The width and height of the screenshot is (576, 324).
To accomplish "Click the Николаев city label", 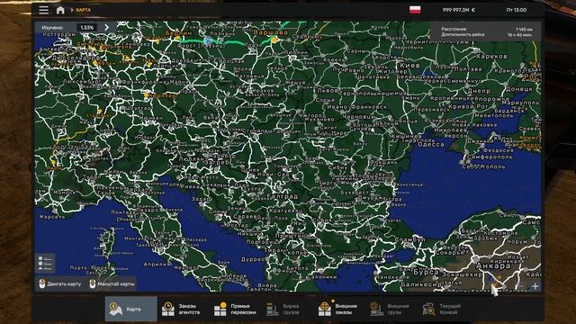I will [451, 130].
